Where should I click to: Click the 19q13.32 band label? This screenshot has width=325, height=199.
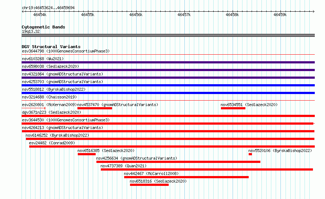tap(31, 31)
